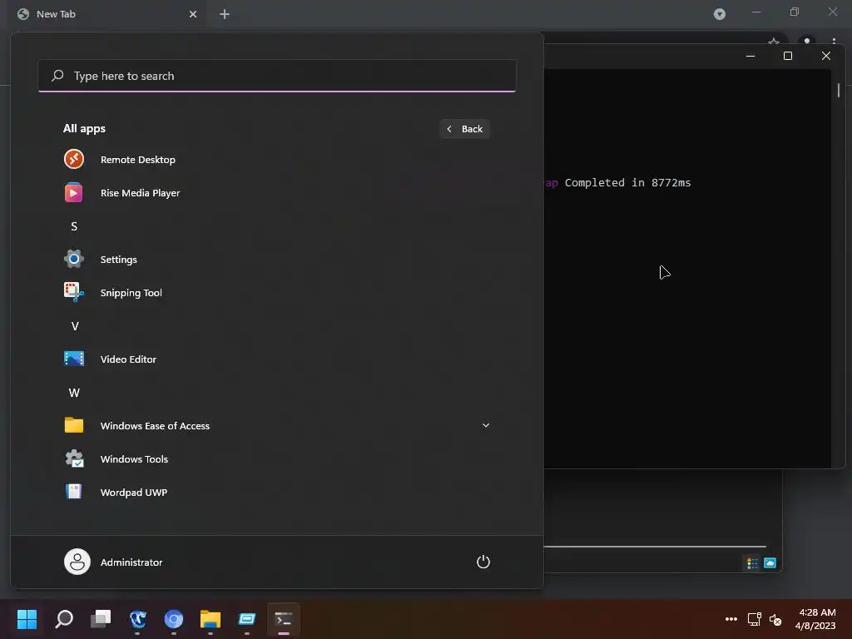Image resolution: width=852 pixels, height=639 pixels.
Task: Click the Wordpad UWP label
Action: [x=134, y=493]
